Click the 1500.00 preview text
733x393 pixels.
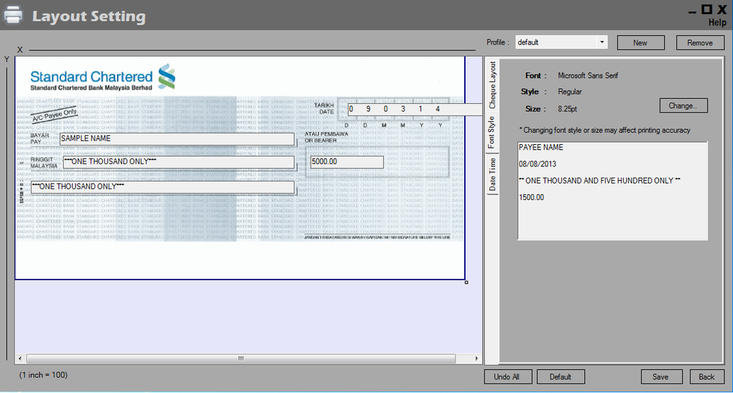tap(532, 197)
